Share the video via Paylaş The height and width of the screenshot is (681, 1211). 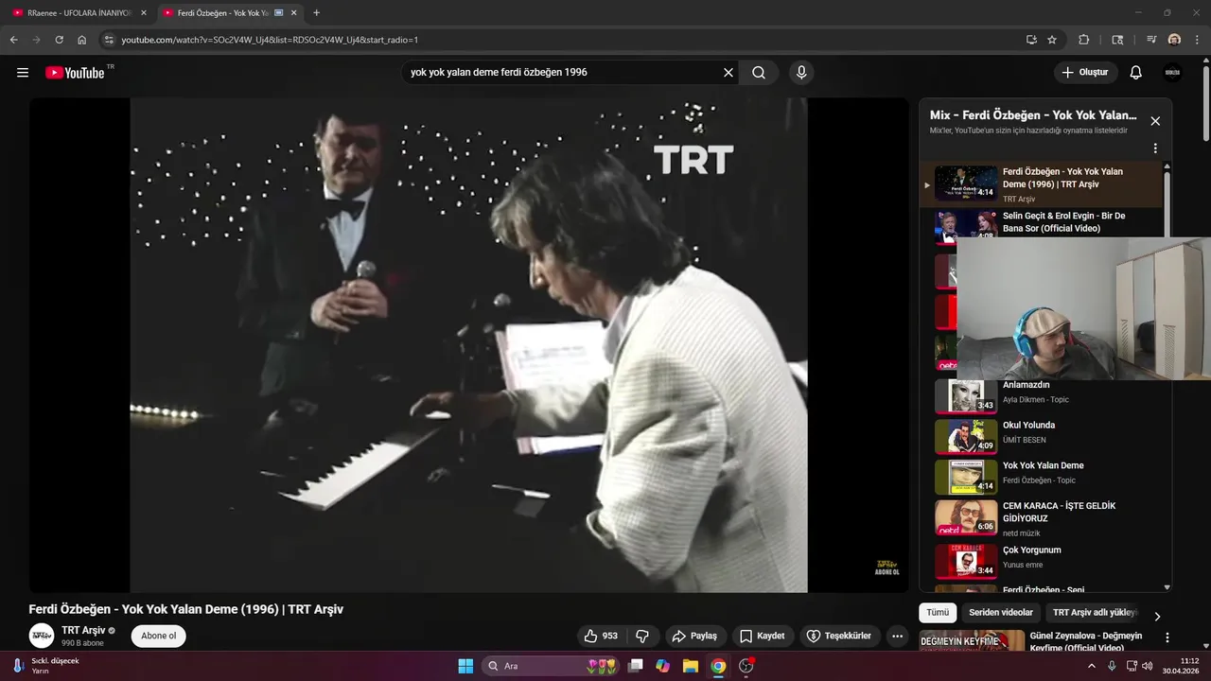pyautogui.click(x=694, y=636)
